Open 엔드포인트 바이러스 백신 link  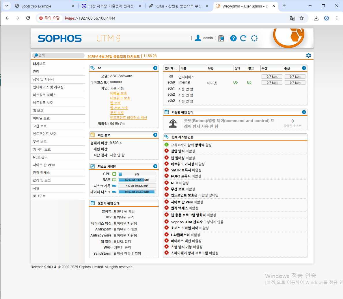(128, 118)
